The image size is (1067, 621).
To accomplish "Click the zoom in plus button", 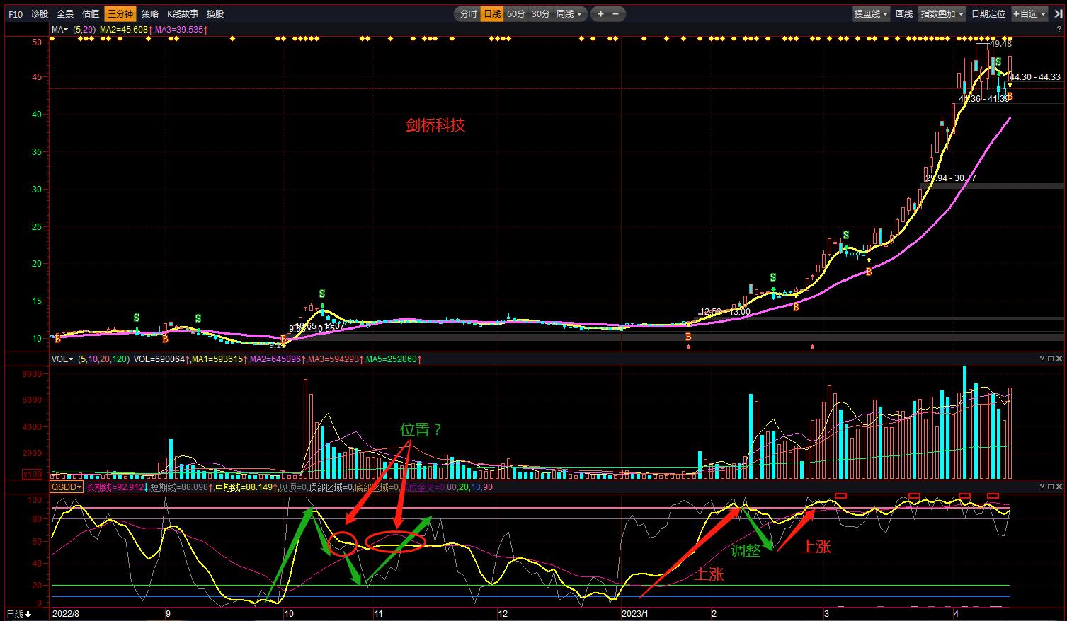I will pos(600,14).
